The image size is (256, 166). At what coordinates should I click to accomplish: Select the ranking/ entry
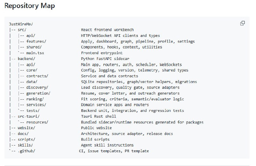[x=35, y=99]
